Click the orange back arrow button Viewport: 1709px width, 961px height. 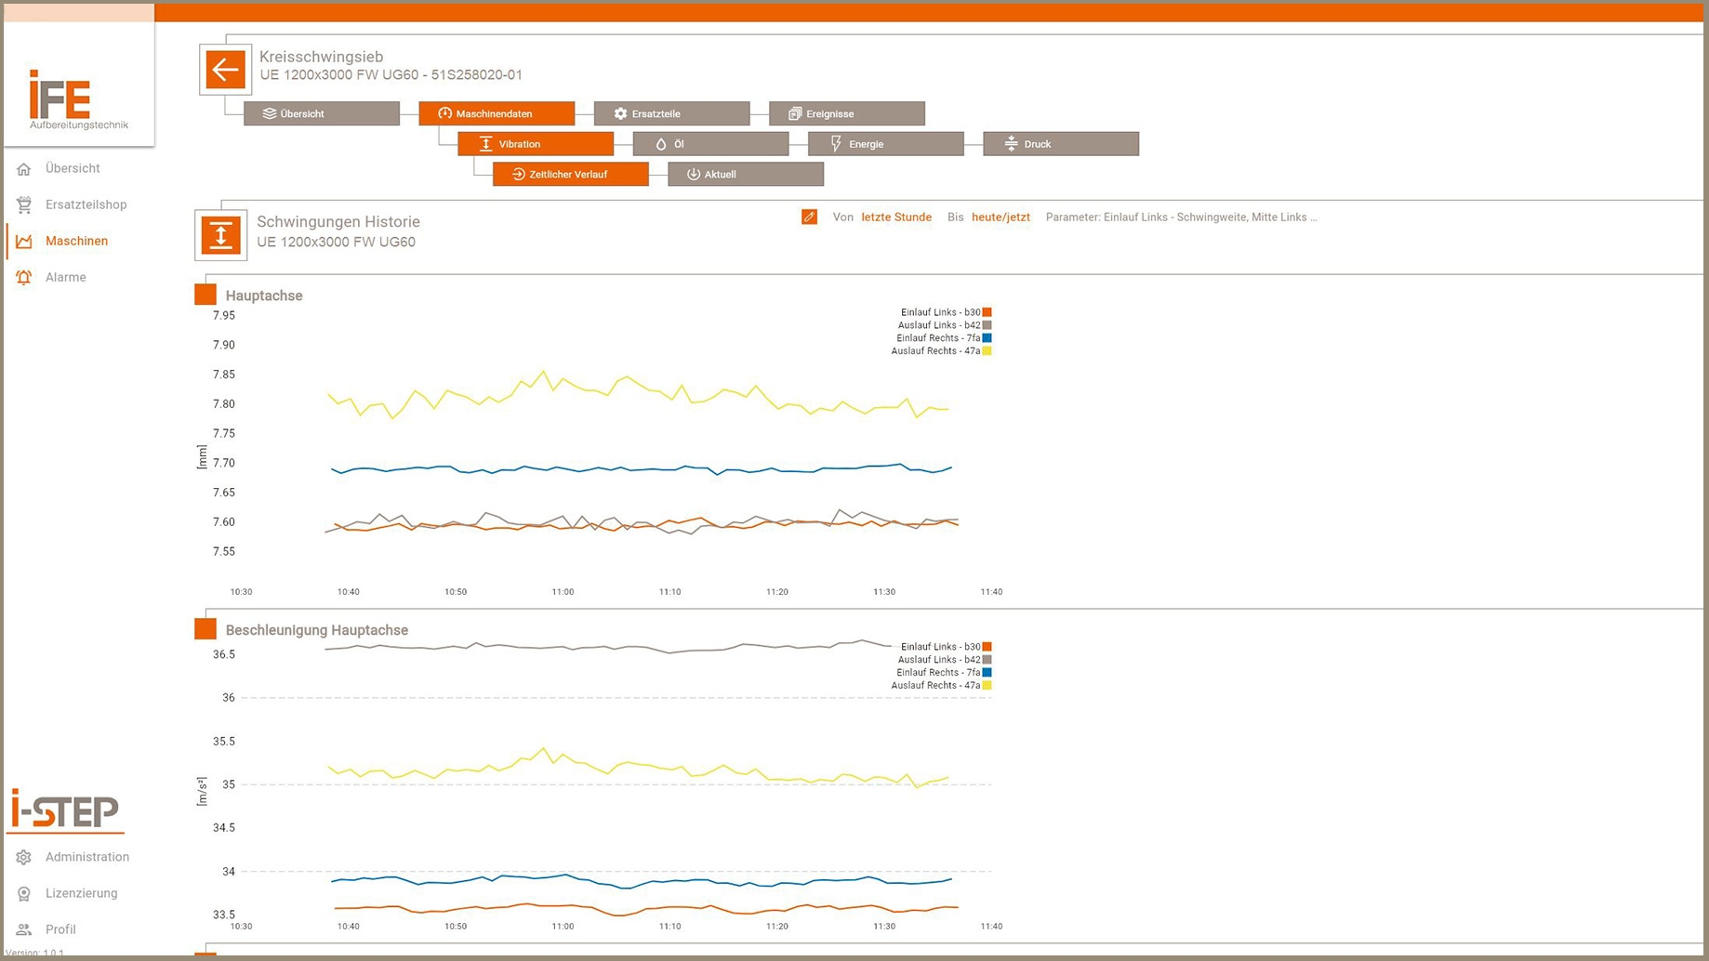[x=225, y=70]
